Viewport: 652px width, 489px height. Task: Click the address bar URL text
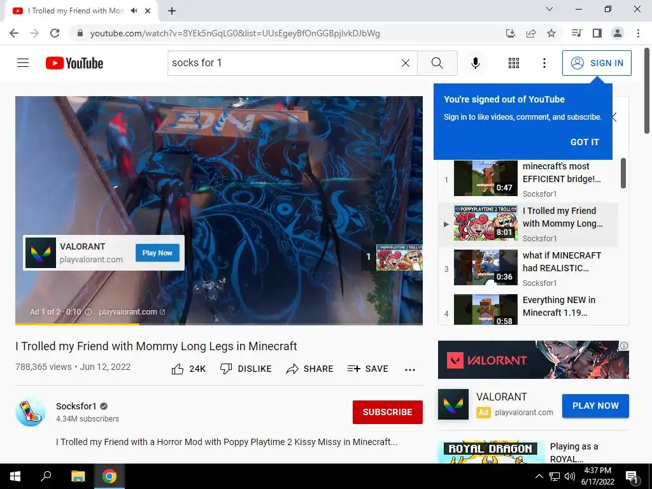235,33
